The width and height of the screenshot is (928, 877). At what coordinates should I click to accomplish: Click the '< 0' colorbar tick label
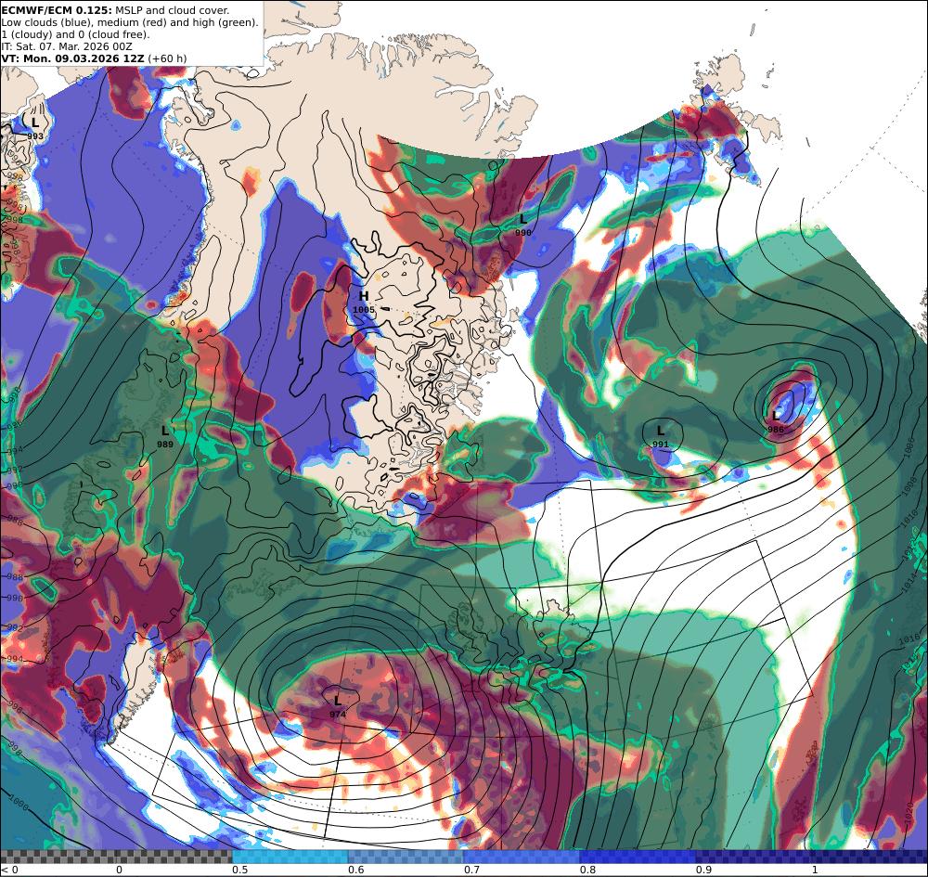(x=10, y=870)
